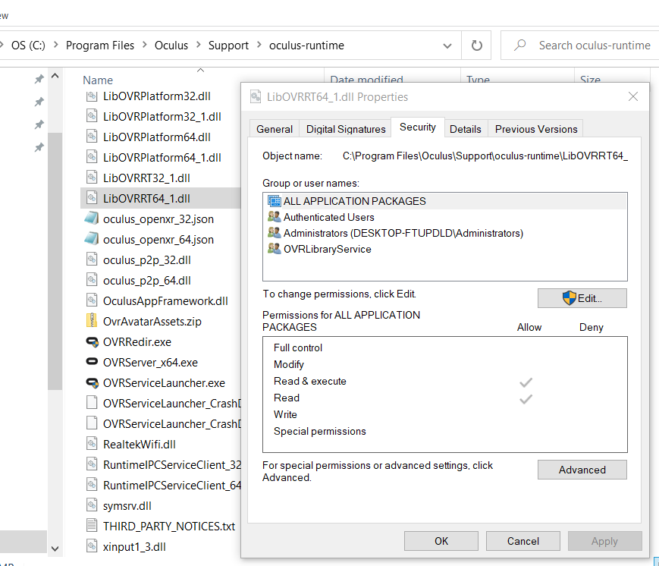Click the LibOVRRT64_1.dll file icon in list
Viewport: 659px width, 566px height.
coord(92,197)
